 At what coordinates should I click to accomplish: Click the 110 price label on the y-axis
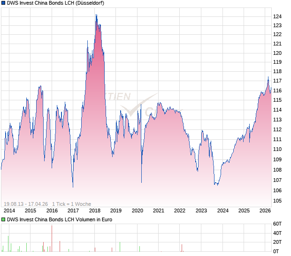[277, 149]
